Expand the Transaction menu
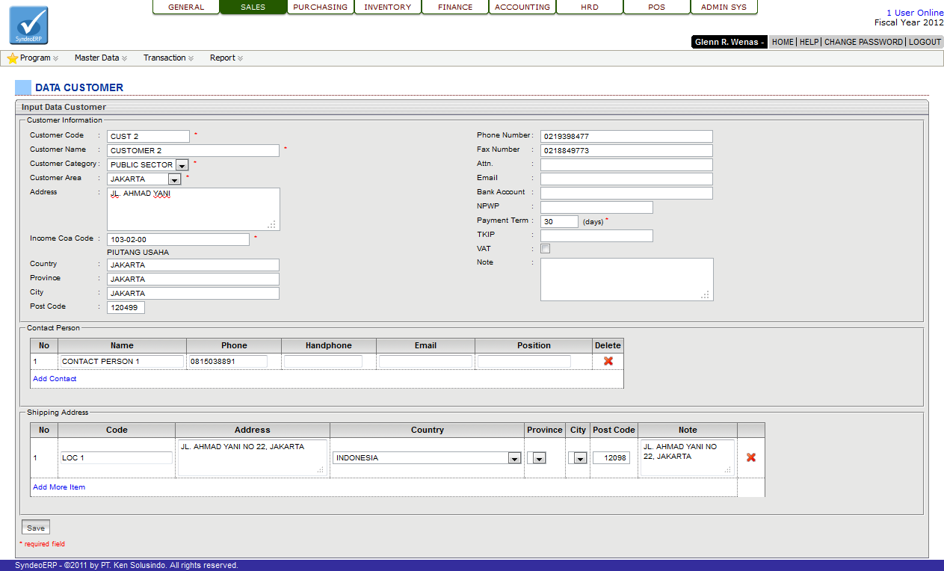Screen dimensions: 944x571 (168, 58)
